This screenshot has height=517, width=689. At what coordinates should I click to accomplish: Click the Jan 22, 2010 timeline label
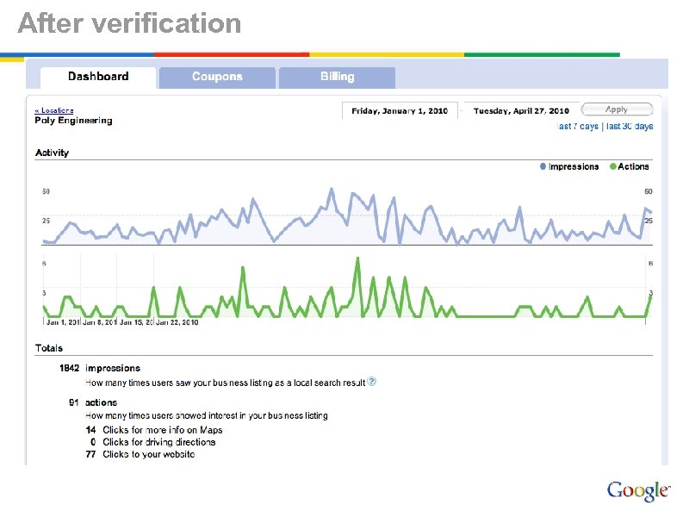(x=177, y=322)
